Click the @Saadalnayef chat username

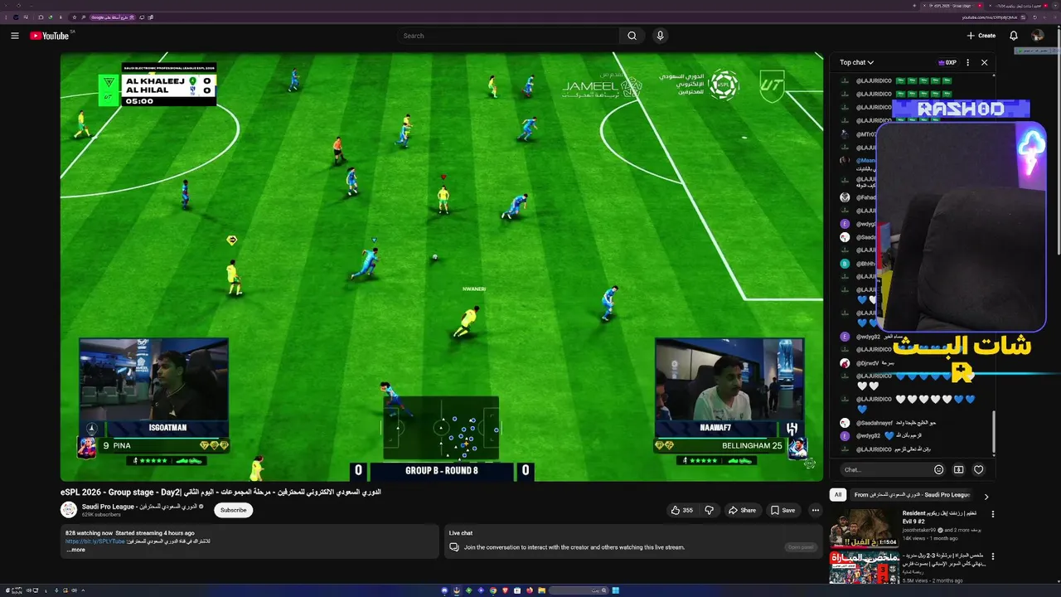pos(874,423)
